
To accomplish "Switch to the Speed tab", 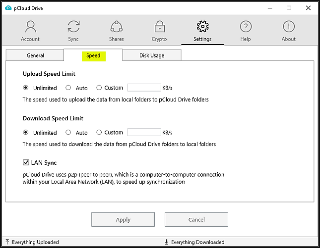I will click(93, 55).
